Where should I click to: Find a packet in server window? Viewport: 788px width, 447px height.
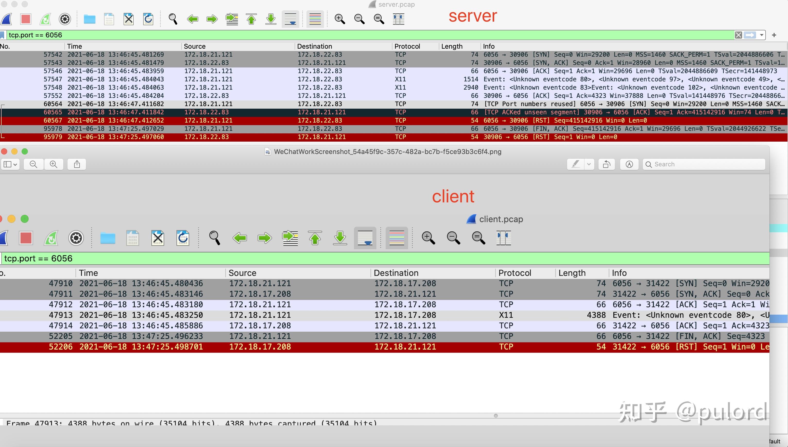pyautogui.click(x=173, y=19)
